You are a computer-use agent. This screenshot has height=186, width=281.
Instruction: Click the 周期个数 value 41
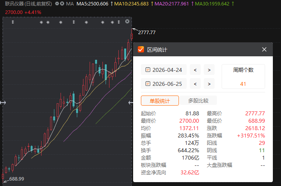pyautogui.click(x=243, y=84)
